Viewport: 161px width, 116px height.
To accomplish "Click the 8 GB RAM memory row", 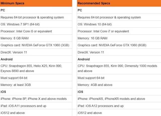I will click(36, 38).
